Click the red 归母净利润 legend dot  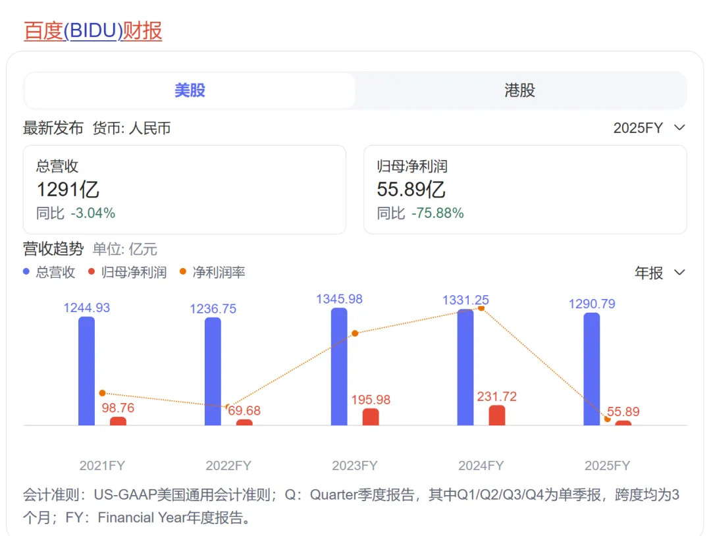coord(92,272)
